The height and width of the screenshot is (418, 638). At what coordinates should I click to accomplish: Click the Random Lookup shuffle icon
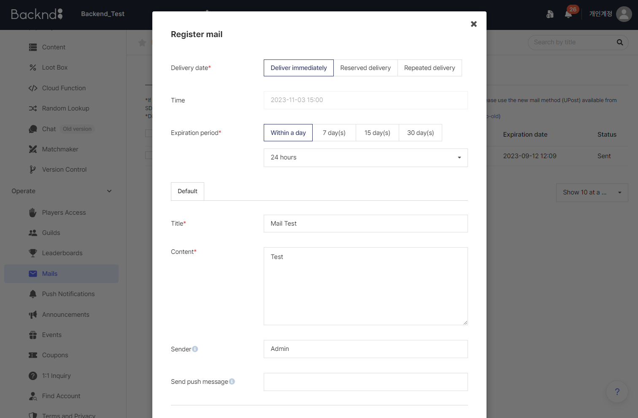coord(33,108)
